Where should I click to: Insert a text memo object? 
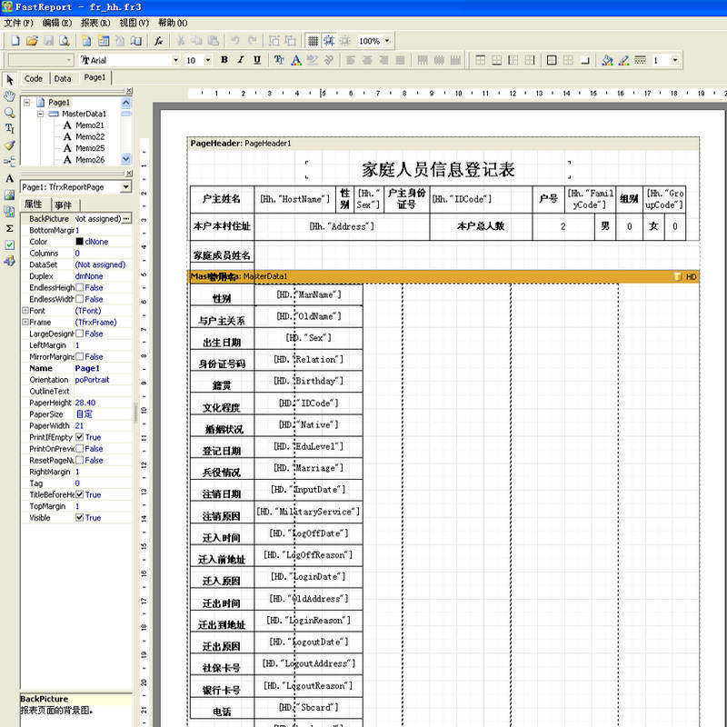pos(10,178)
